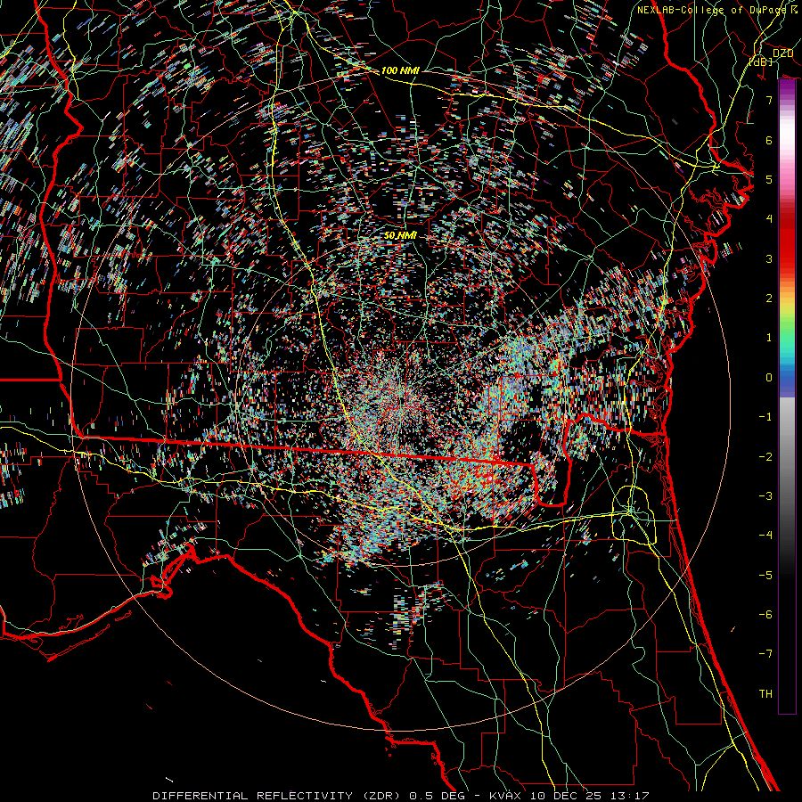Click the 3 value on color scale
Viewport: 802px width, 802px height.
[x=769, y=258]
